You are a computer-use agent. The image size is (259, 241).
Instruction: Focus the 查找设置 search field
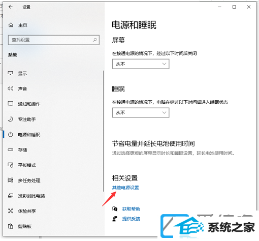tap(54, 40)
